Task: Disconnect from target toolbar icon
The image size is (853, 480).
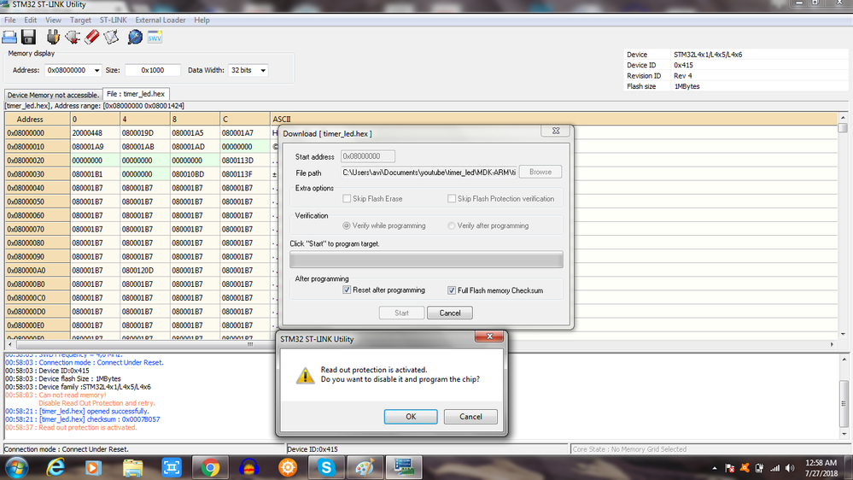Action: 73,37
